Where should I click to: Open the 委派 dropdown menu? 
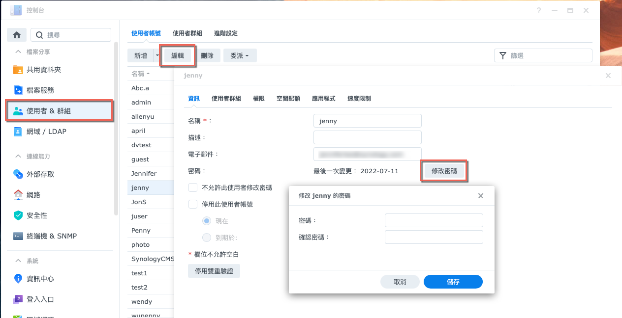[240, 55]
